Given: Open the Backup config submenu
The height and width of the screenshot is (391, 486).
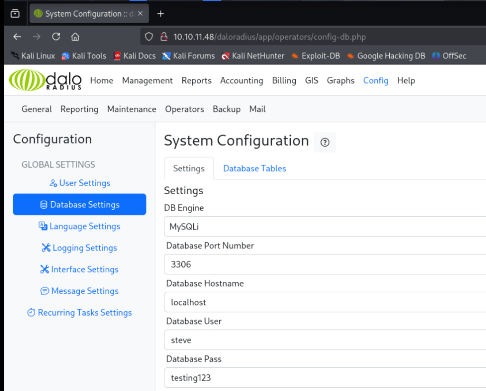Looking at the screenshot, I should 226,109.
